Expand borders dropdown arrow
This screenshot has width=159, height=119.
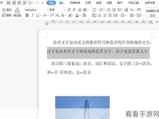[142, 15]
